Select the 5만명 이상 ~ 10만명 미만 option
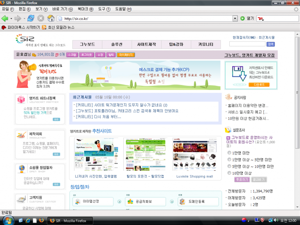This screenshot has width=300, height=225. tap(229, 166)
